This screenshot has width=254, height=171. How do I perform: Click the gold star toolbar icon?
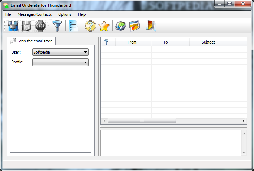pyautogui.click(x=104, y=26)
